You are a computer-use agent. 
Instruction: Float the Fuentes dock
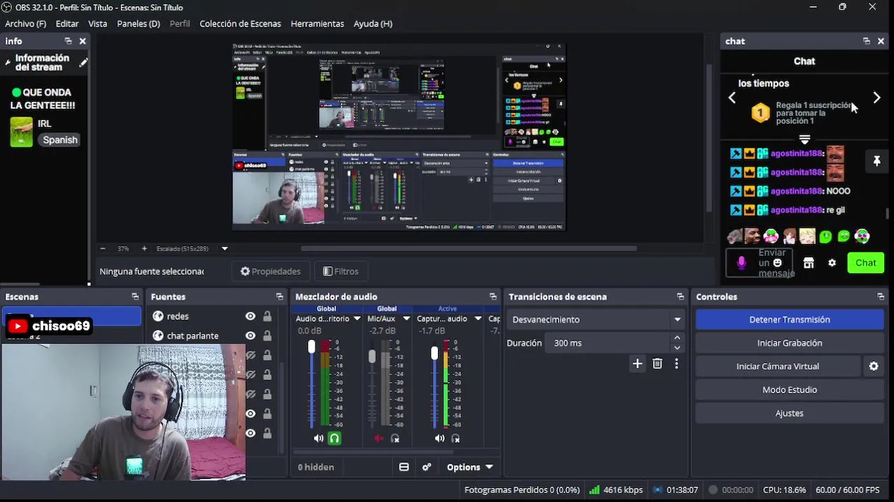pos(279,296)
